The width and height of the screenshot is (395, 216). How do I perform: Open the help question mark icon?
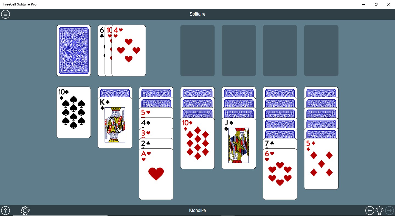pos(5,211)
